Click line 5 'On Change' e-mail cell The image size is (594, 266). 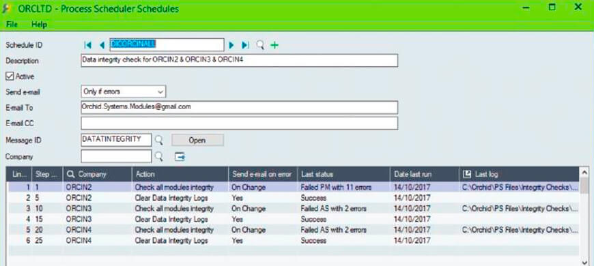pyautogui.click(x=263, y=230)
